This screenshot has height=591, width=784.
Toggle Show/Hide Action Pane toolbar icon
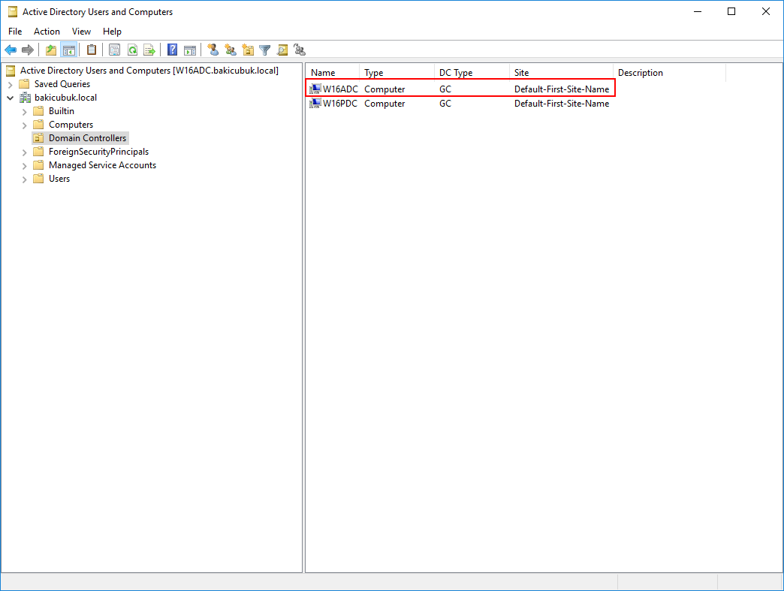[x=190, y=50]
